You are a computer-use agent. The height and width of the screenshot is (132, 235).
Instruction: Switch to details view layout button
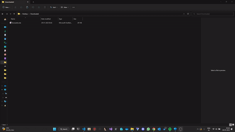231,125
